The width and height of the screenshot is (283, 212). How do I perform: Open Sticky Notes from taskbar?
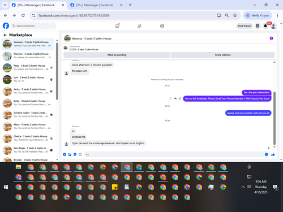pos(115,187)
